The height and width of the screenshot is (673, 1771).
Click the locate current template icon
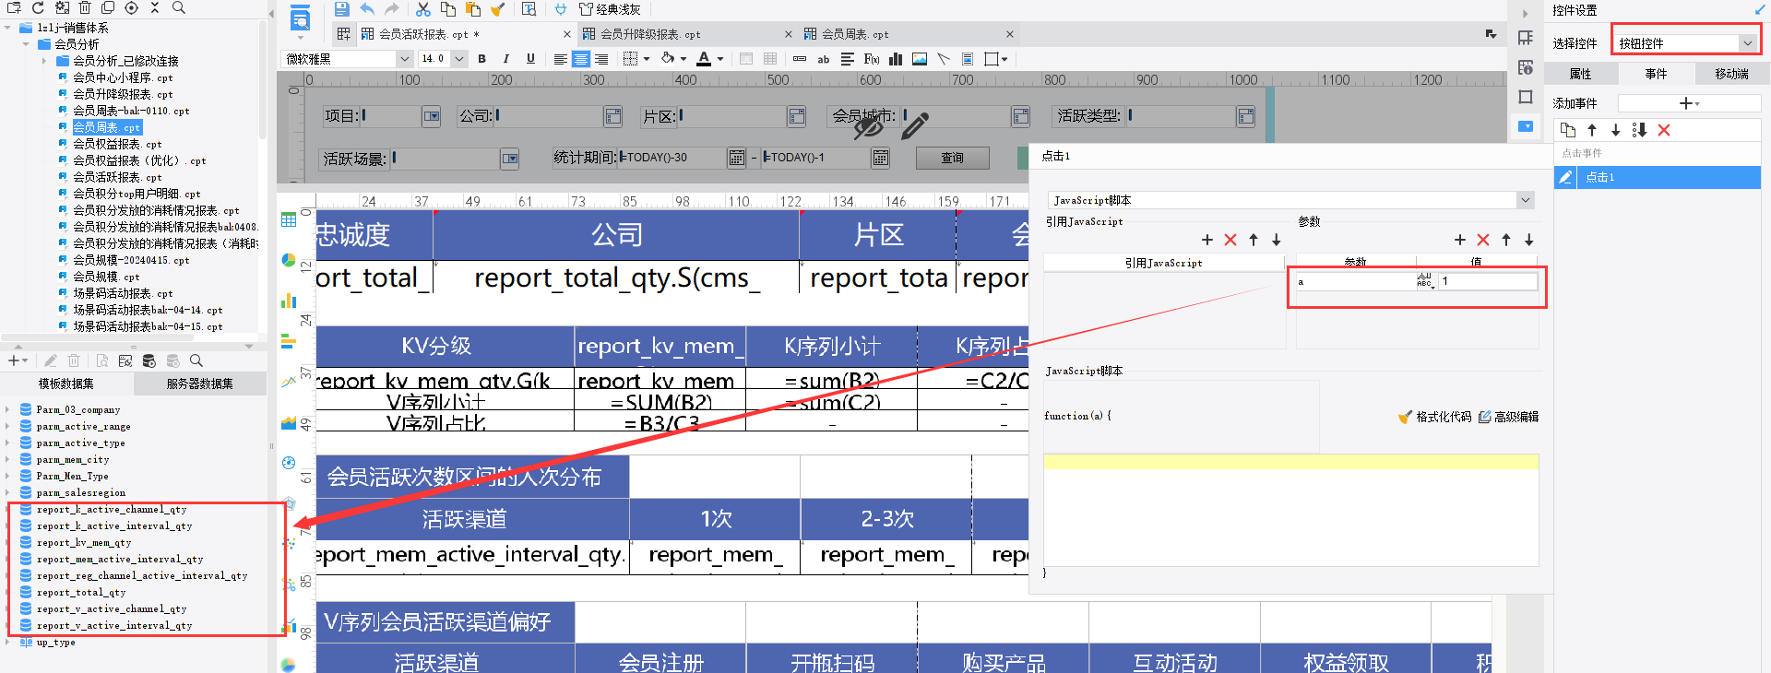[x=131, y=7]
